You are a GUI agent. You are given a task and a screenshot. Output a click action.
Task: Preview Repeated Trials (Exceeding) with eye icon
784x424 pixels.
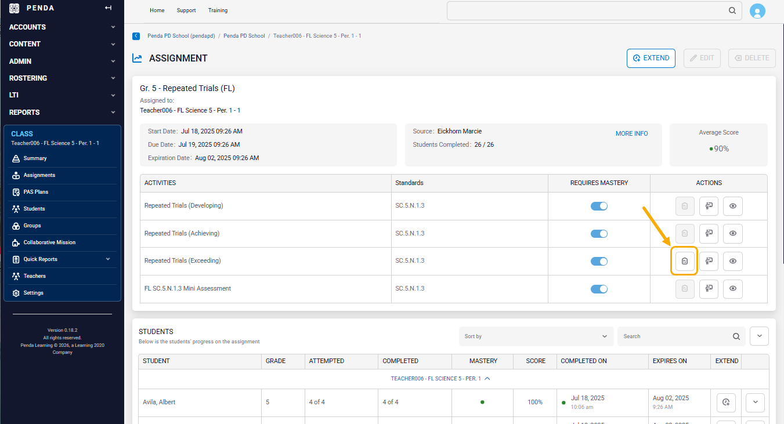pyautogui.click(x=733, y=261)
